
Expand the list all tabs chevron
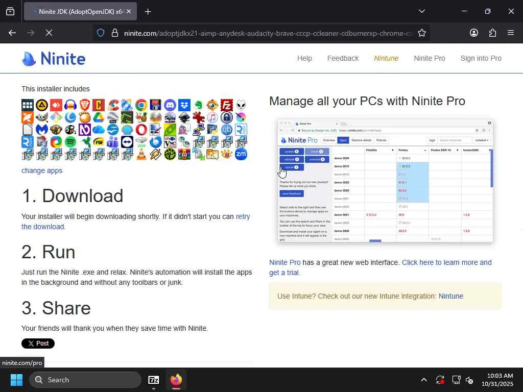pyautogui.click(x=421, y=11)
